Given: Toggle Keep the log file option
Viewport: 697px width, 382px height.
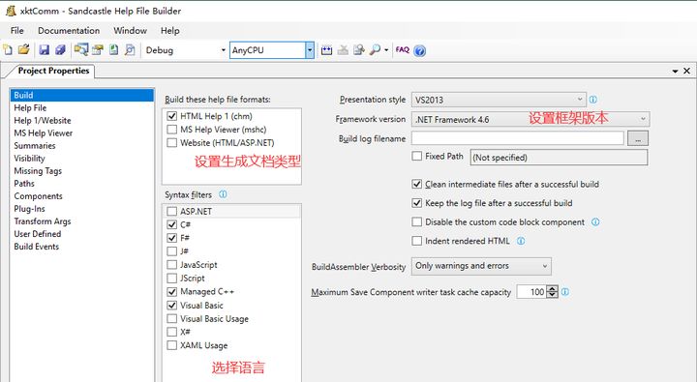Looking at the screenshot, I should pyautogui.click(x=417, y=203).
